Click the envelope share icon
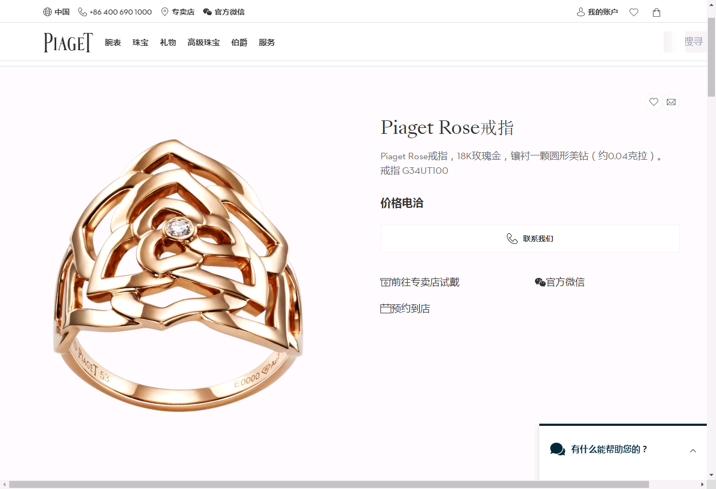 pyautogui.click(x=671, y=102)
